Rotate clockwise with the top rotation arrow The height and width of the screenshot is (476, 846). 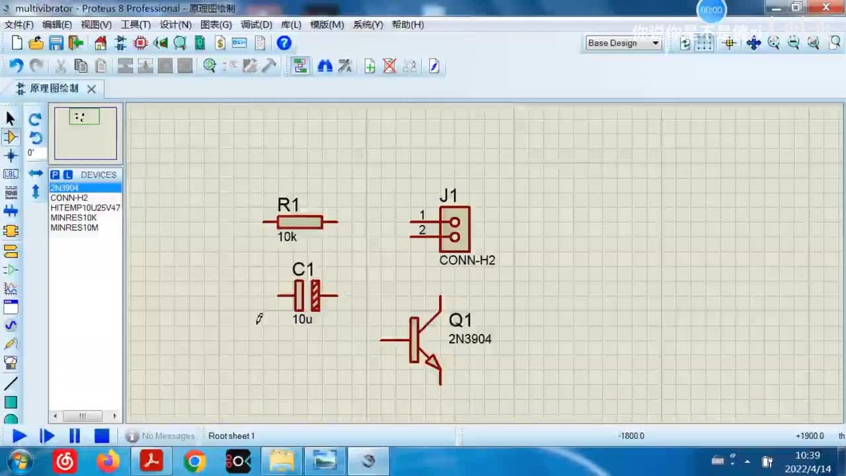click(x=36, y=119)
